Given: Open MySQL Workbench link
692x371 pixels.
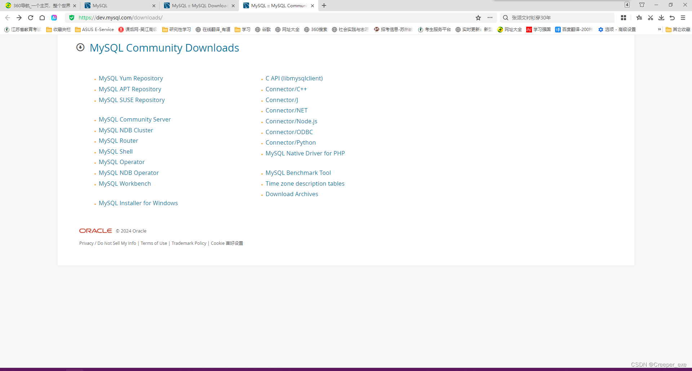Looking at the screenshot, I should coord(125,184).
